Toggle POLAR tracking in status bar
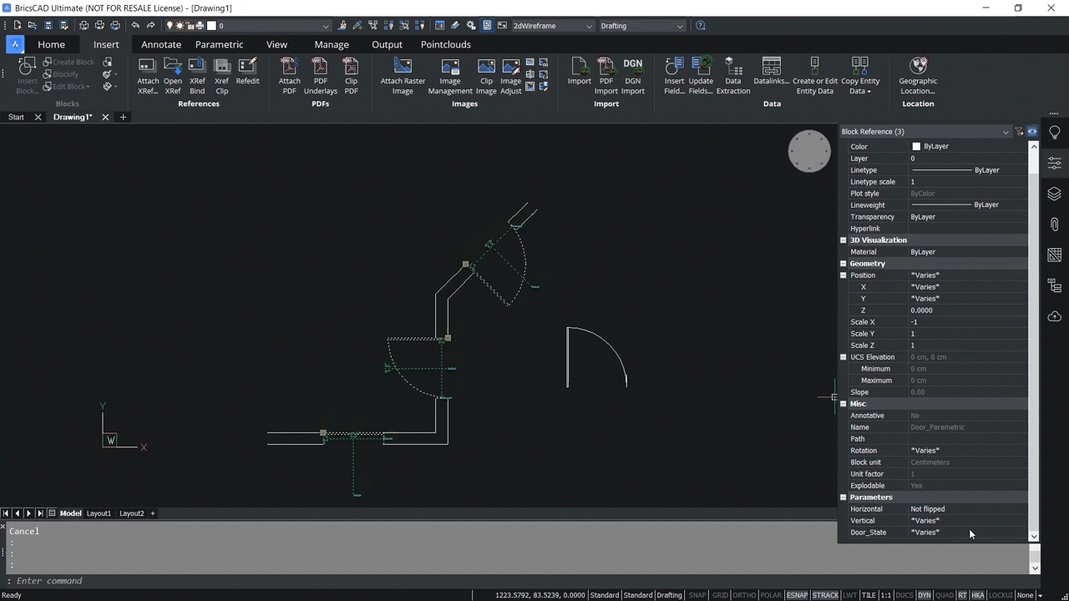The height and width of the screenshot is (601, 1069). click(771, 595)
